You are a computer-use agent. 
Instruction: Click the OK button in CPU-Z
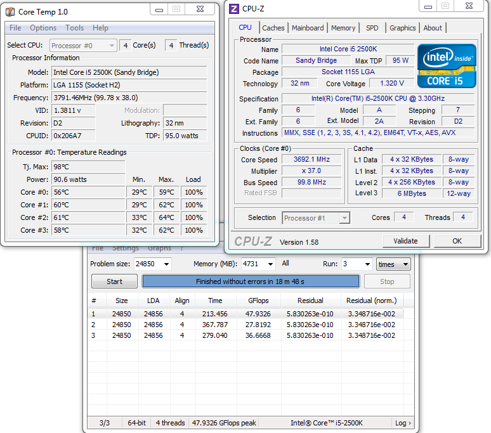coord(457,241)
